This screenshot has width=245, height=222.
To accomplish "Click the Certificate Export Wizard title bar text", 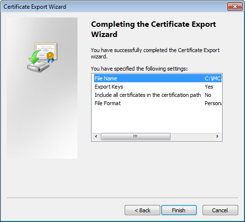I will click(35, 7).
